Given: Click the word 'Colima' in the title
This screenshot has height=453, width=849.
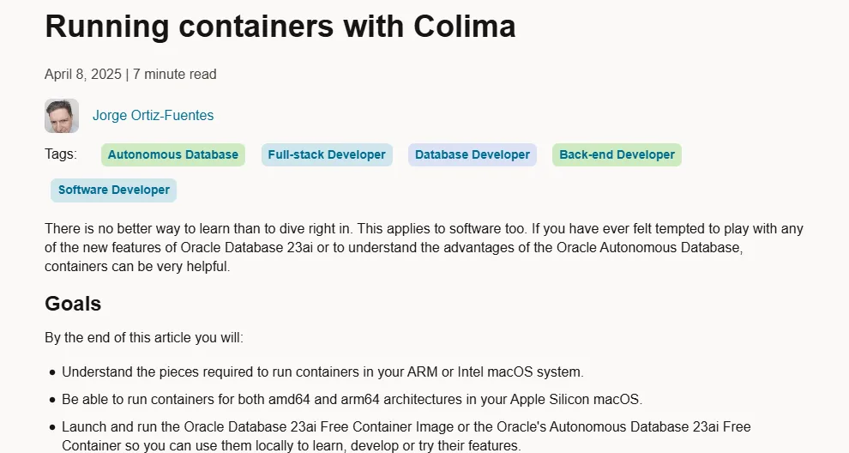Looking at the screenshot, I should pos(465,26).
